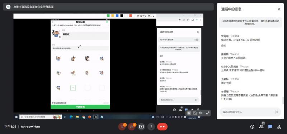Click undo arrow in annotation toolbar
287x134 pixels.
tap(143, 16)
